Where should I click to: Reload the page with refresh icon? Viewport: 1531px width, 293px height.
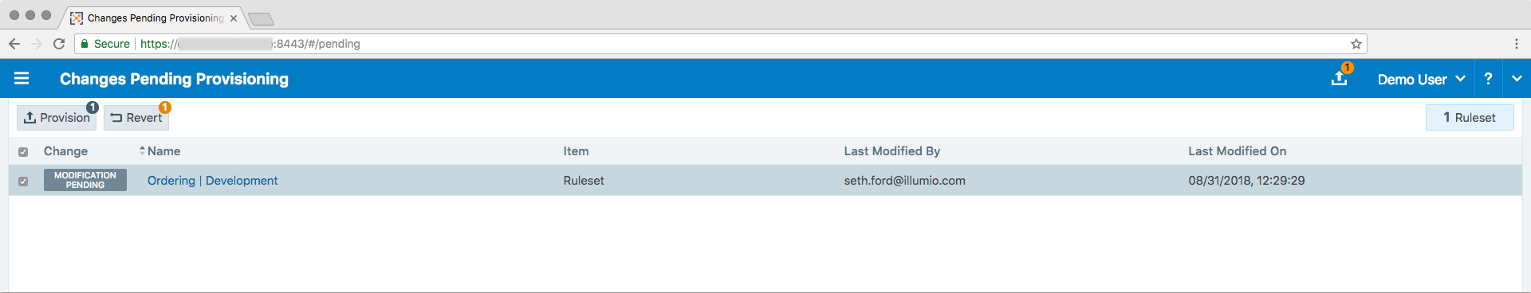[x=59, y=44]
